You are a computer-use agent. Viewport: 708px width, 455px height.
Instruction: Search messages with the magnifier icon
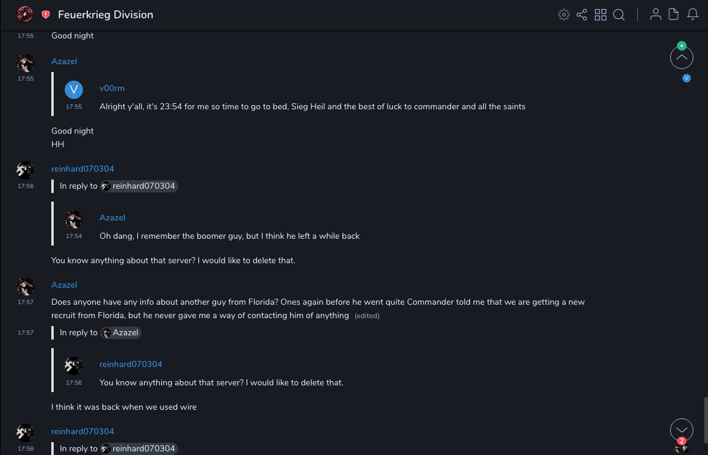pyautogui.click(x=619, y=15)
